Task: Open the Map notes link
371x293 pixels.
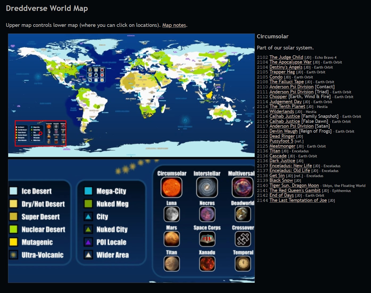Action: [x=174, y=25]
